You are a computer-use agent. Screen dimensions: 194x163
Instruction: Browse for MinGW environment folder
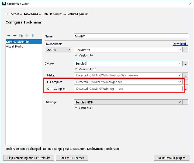click(185, 50)
